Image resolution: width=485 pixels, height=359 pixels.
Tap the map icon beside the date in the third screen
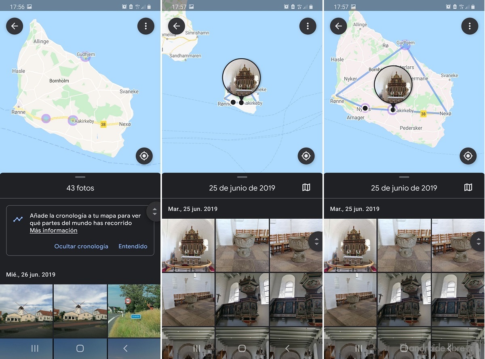468,188
